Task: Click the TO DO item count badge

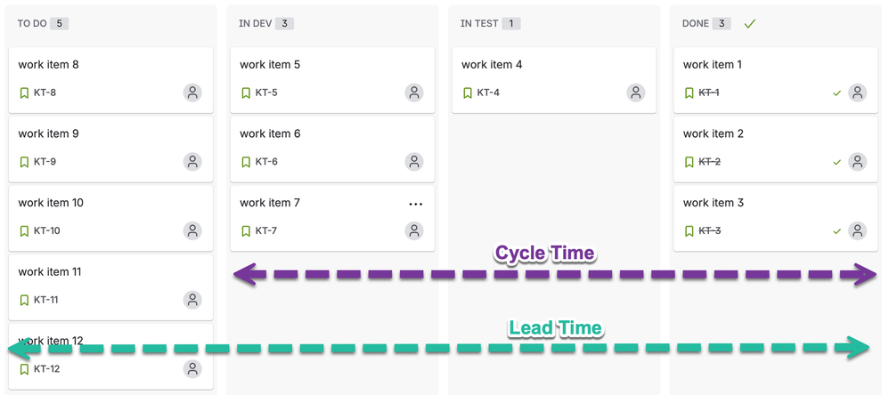Action: click(60, 24)
